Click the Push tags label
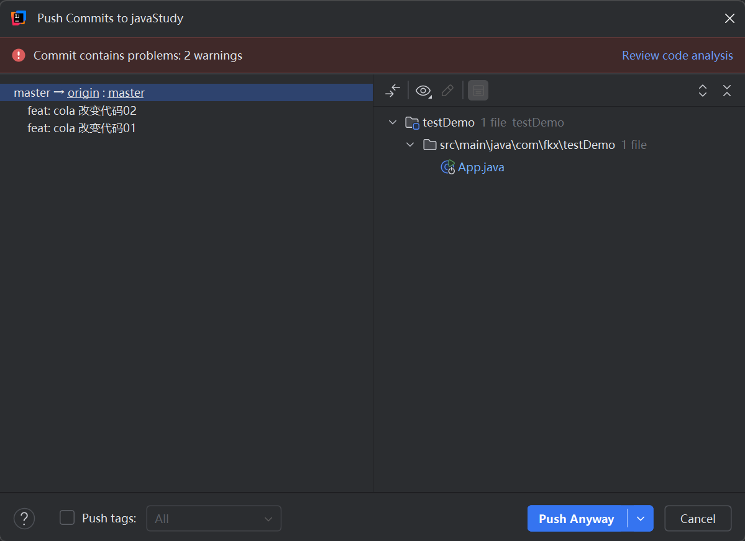 pyautogui.click(x=109, y=518)
